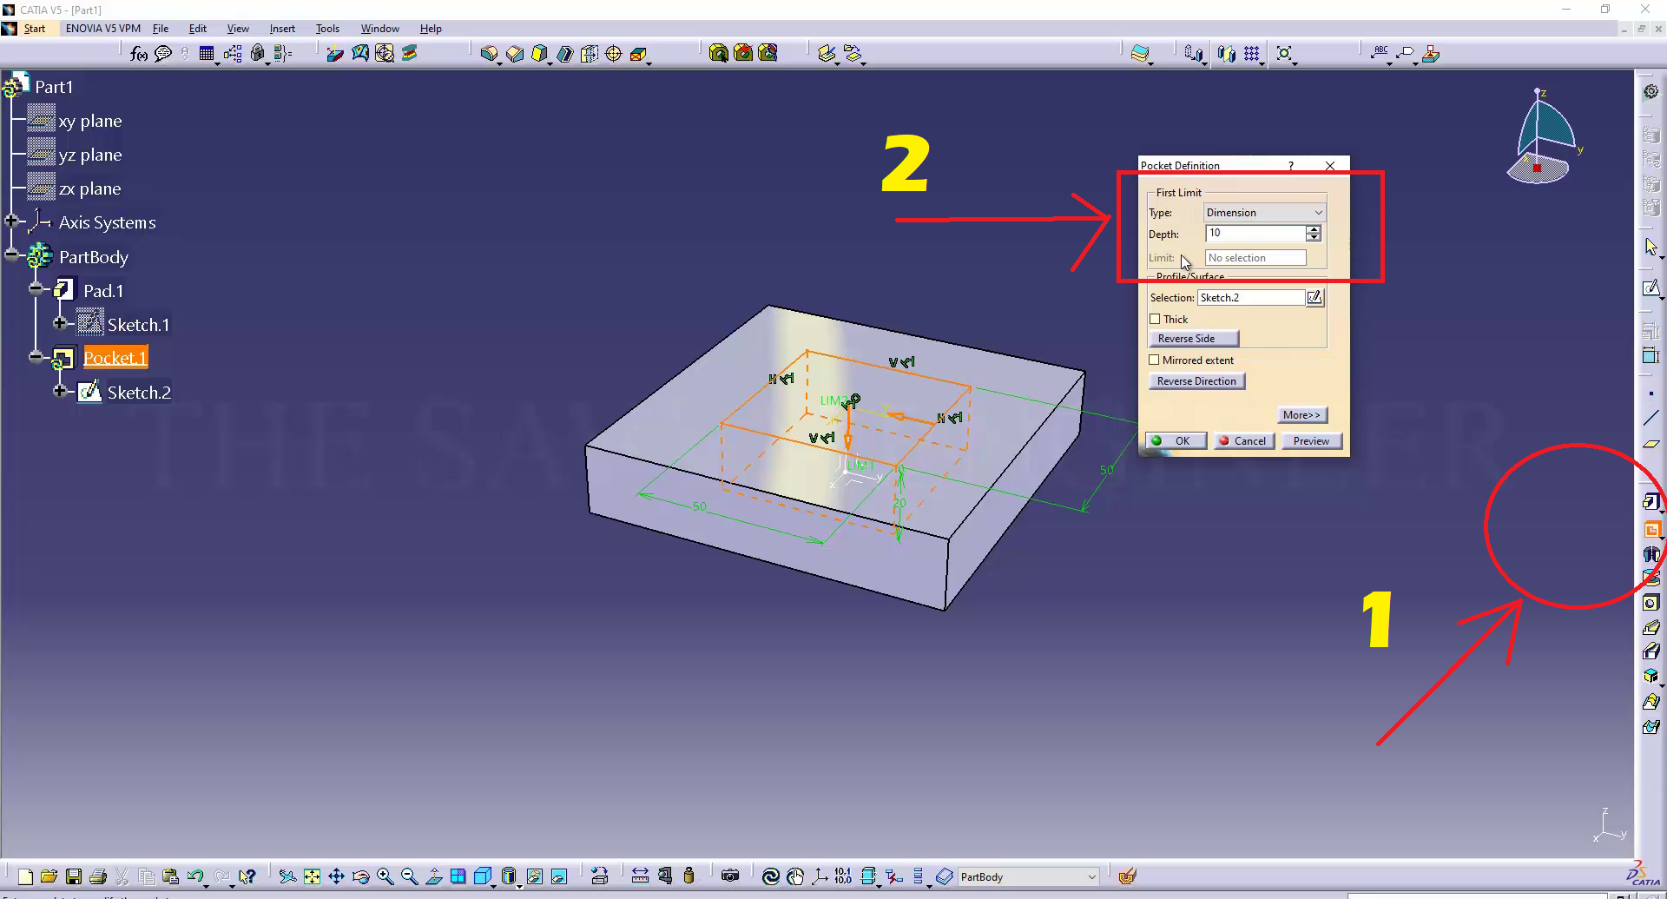Image resolution: width=1667 pixels, height=899 pixels.
Task: Check the Mirrored extent option
Action: click(x=1155, y=360)
